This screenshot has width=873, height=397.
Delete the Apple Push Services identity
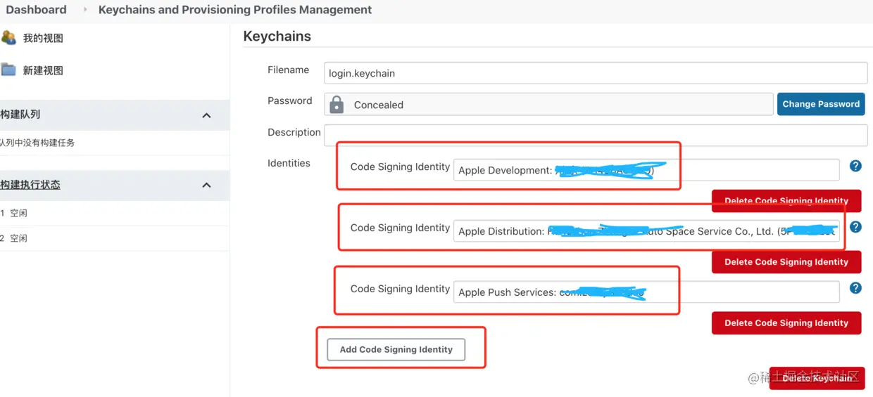click(786, 323)
